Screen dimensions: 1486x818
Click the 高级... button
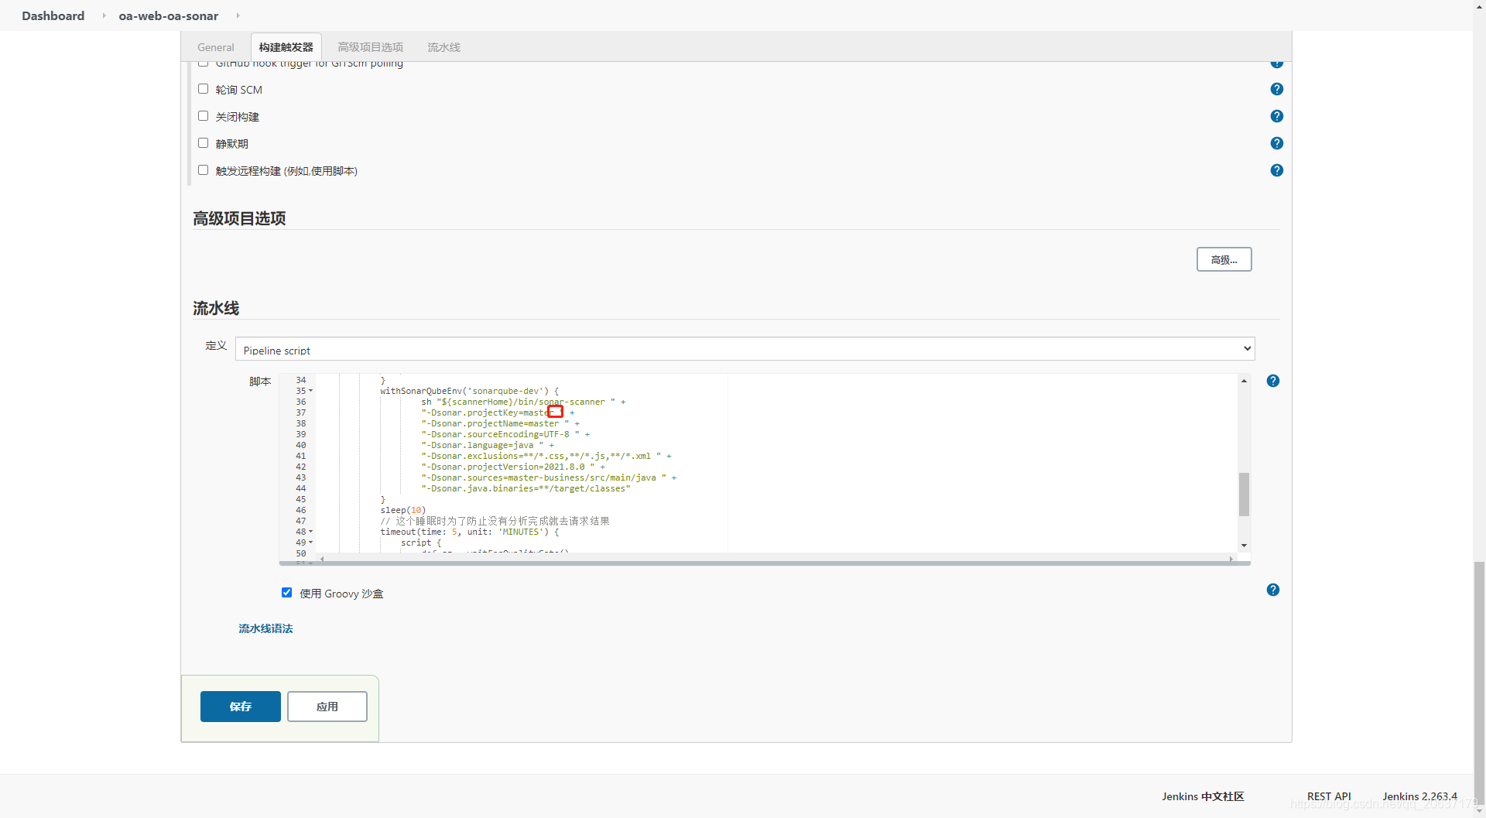coord(1224,259)
